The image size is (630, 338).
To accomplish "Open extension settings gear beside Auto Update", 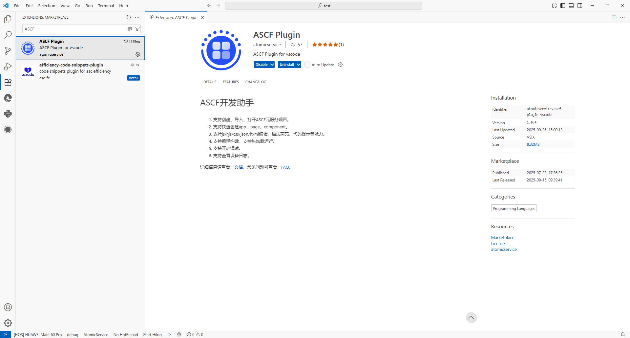I will tap(340, 65).
